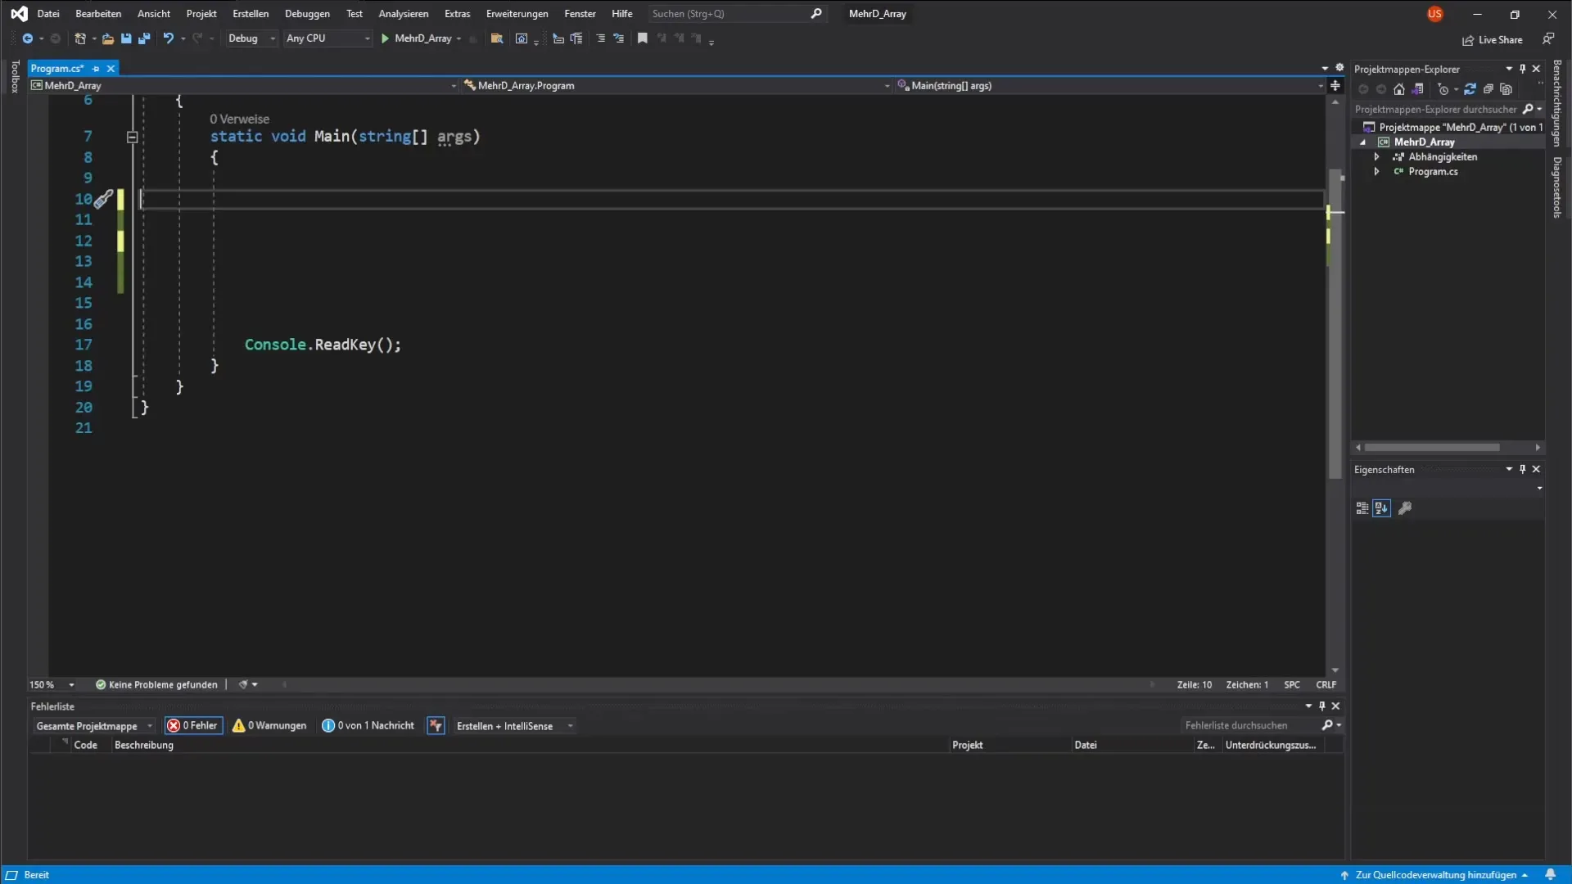Screen dimensions: 1572x884
Task: Open the Debuggen menu
Action: 307,14
